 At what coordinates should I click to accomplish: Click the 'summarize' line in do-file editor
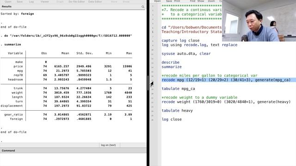[x=172, y=67]
